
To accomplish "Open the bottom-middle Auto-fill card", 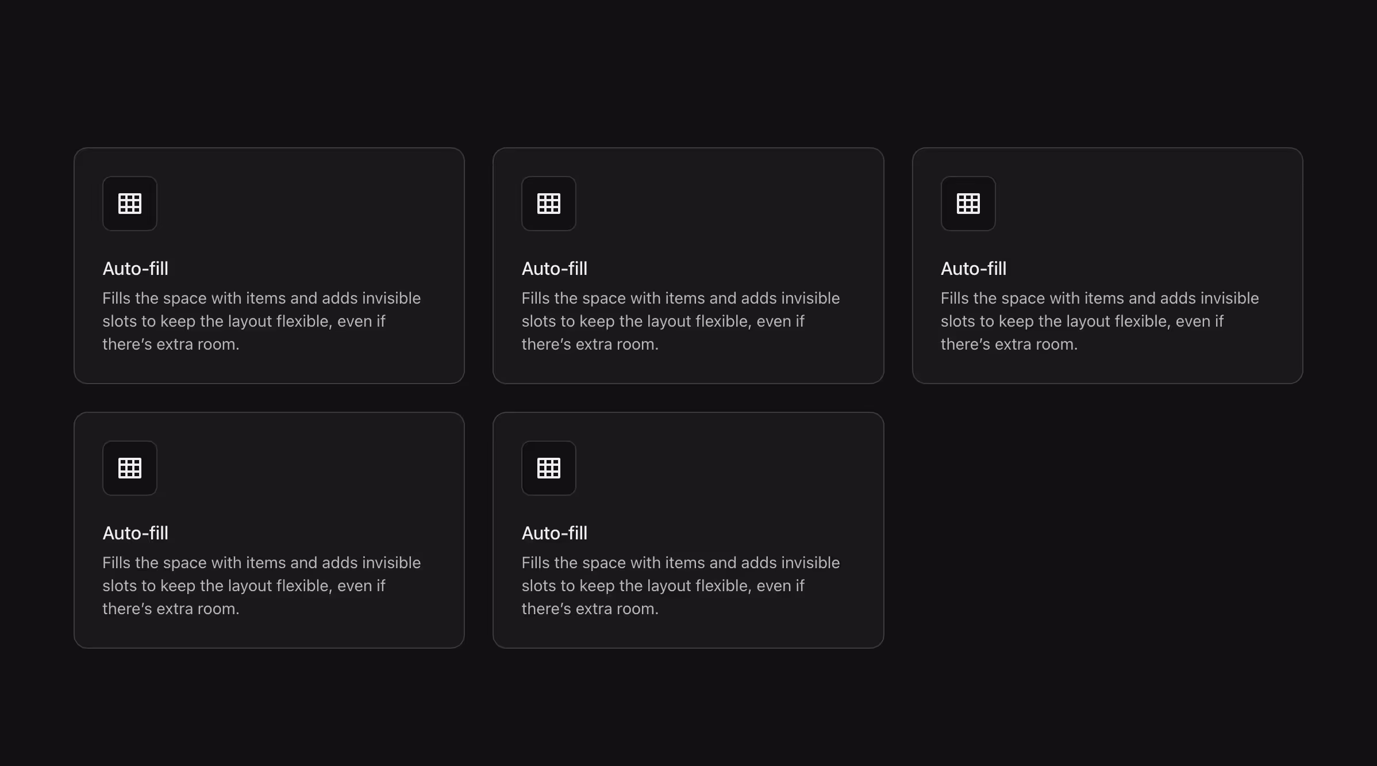I will [688, 530].
